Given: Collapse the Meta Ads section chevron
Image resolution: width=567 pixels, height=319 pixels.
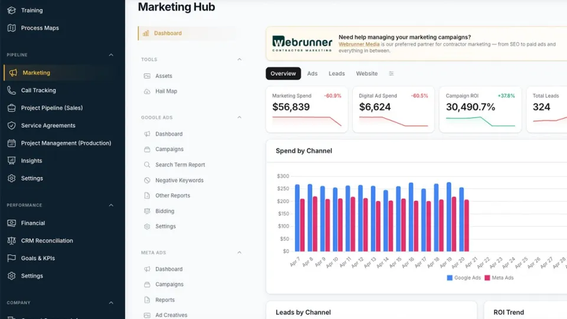Looking at the screenshot, I should (x=239, y=252).
